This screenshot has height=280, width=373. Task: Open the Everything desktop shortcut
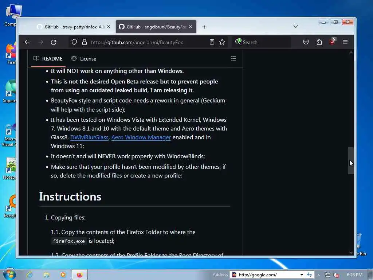[10, 206]
